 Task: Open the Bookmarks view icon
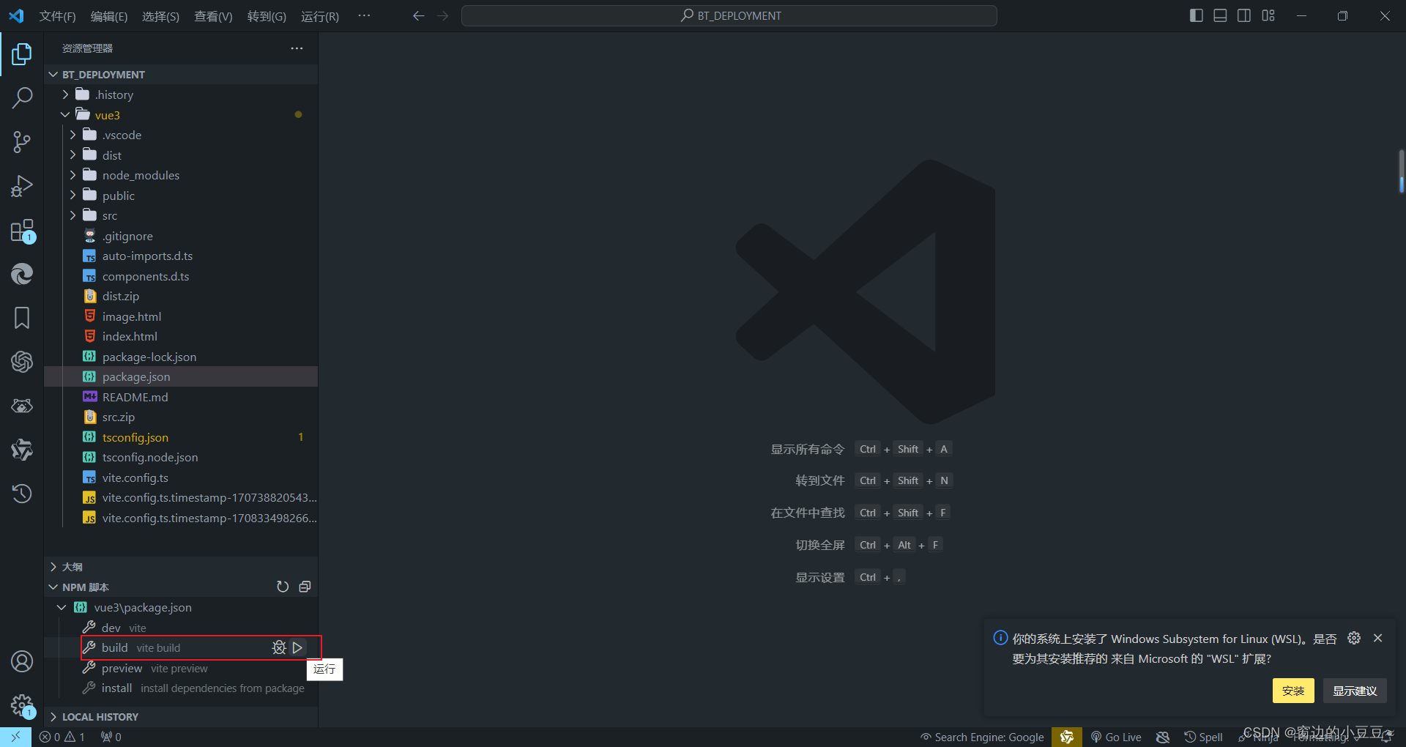[x=22, y=318]
